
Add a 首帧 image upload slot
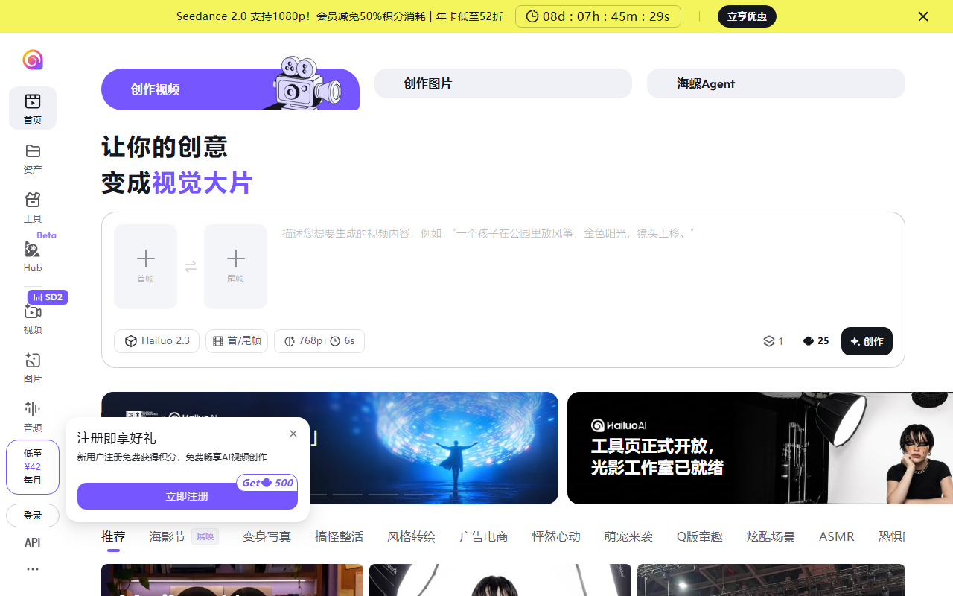click(146, 267)
